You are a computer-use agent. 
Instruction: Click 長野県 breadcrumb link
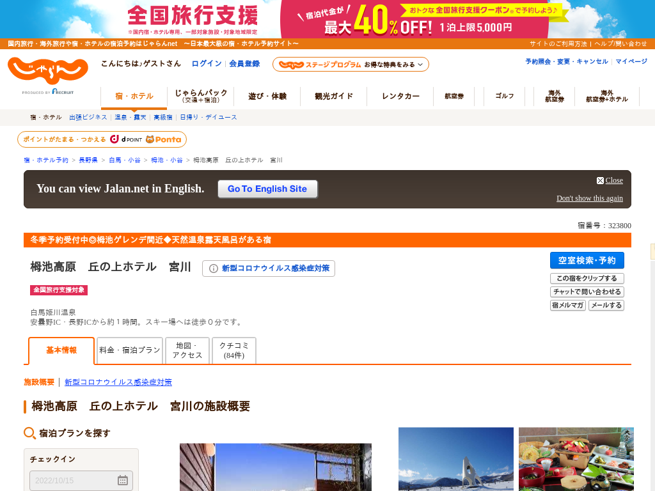(x=88, y=160)
